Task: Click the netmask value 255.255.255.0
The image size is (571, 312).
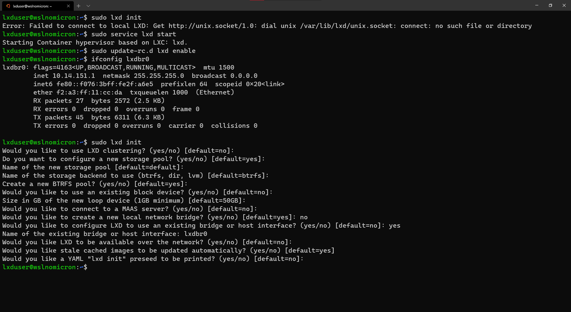Action: (x=159, y=76)
